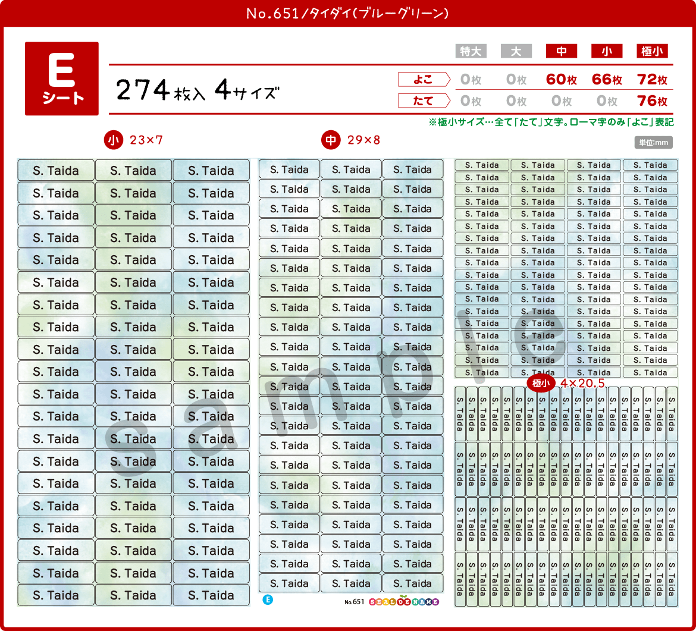The height and width of the screenshot is (631, 696).
Task: Click the "4サイズ" text
Action: pos(247,90)
